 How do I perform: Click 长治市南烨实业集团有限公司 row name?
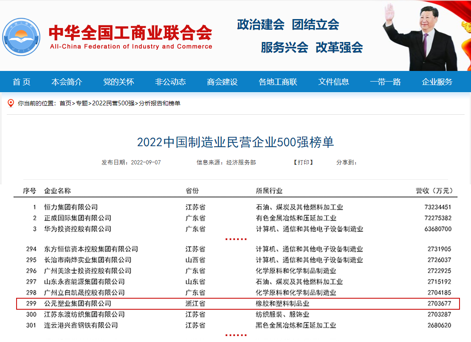click(88, 260)
